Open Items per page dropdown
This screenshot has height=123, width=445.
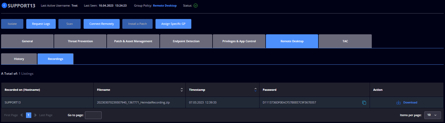tap(433, 115)
